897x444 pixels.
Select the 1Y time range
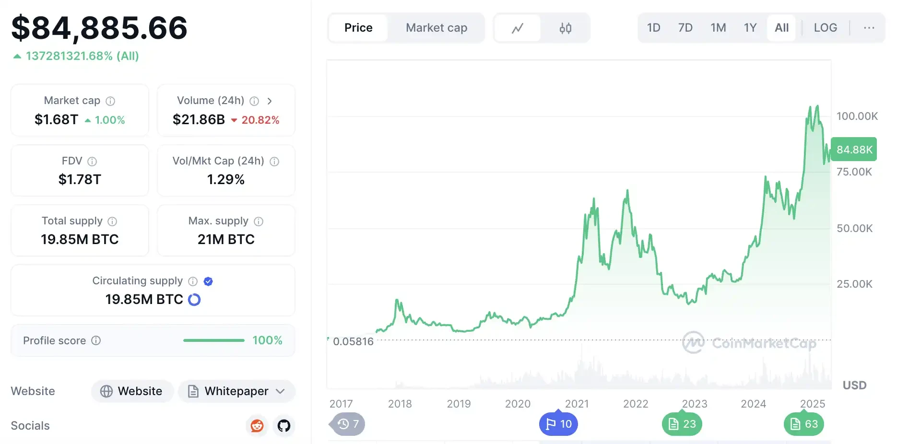pos(750,28)
